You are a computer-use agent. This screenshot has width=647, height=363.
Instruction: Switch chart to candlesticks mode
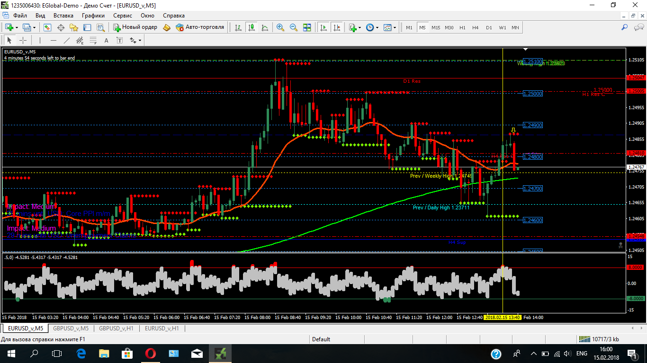pos(251,27)
